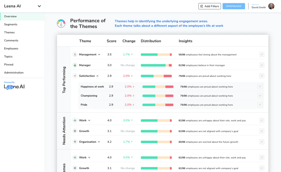Toggle pin on the Satisfaction row
The image size is (281, 172).
pyautogui.click(x=261, y=76)
